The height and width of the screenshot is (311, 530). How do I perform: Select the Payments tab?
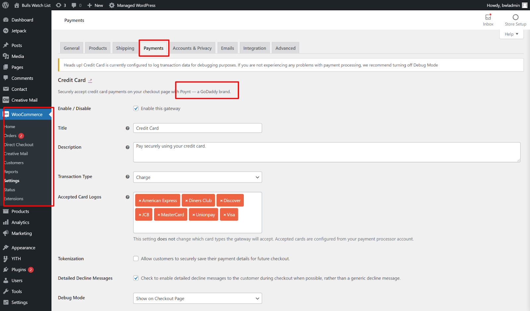coord(154,48)
